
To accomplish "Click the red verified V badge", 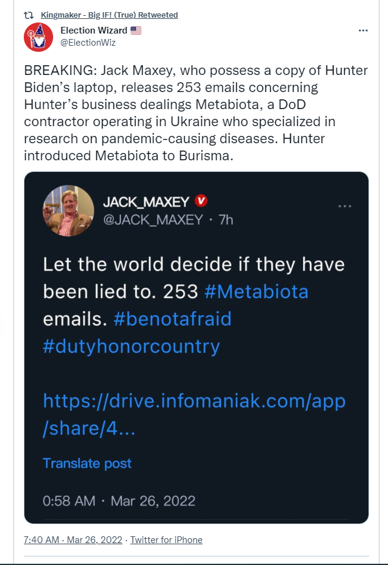I will (201, 201).
